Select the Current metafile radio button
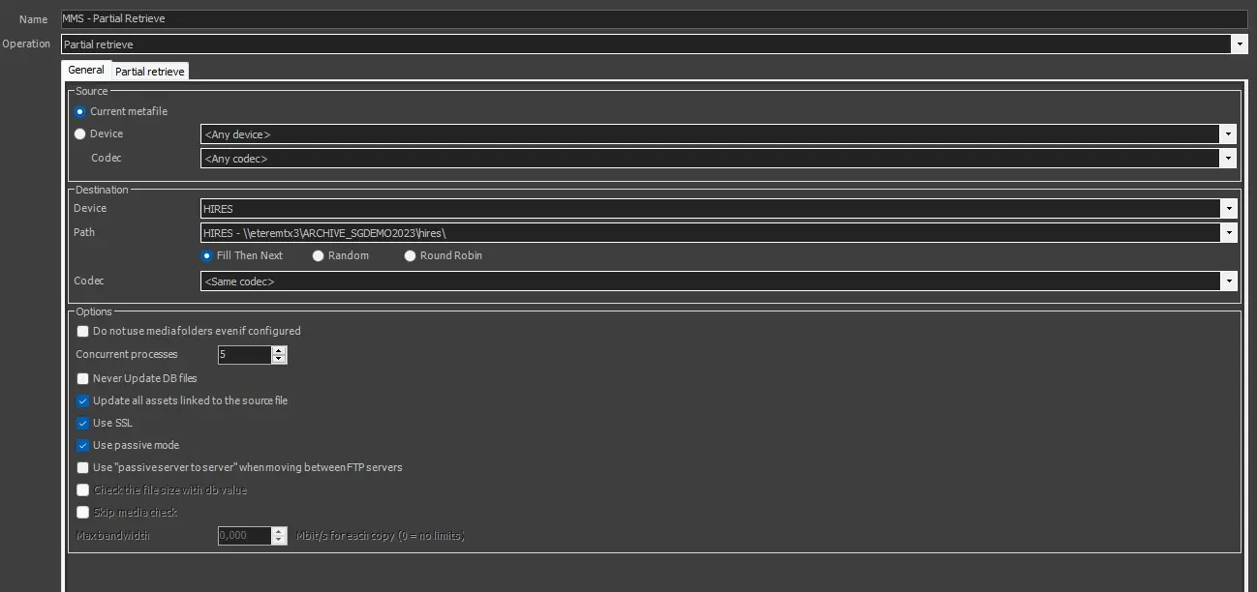This screenshot has height=592, width=1257. point(80,111)
